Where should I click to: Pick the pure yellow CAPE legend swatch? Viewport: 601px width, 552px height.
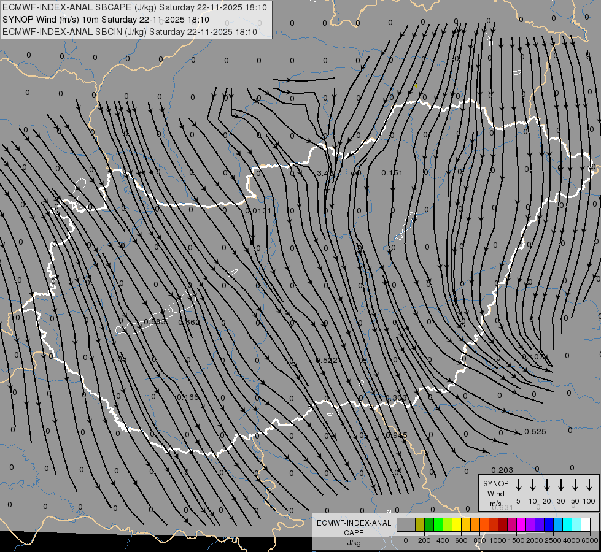point(457,524)
